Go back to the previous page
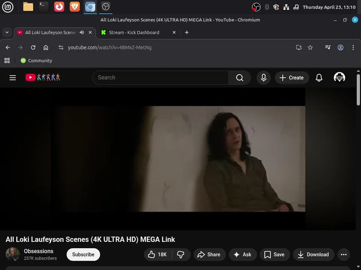 coord(8,48)
